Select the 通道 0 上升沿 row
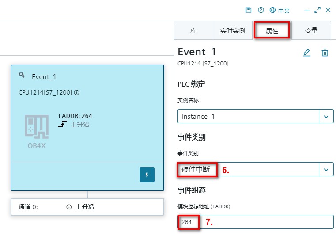Viewport: 336px width, 236px height. point(87,207)
